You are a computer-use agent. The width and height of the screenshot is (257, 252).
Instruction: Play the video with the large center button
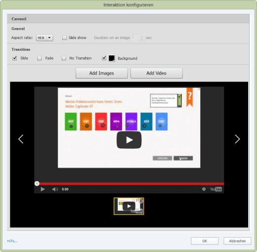coord(129,140)
